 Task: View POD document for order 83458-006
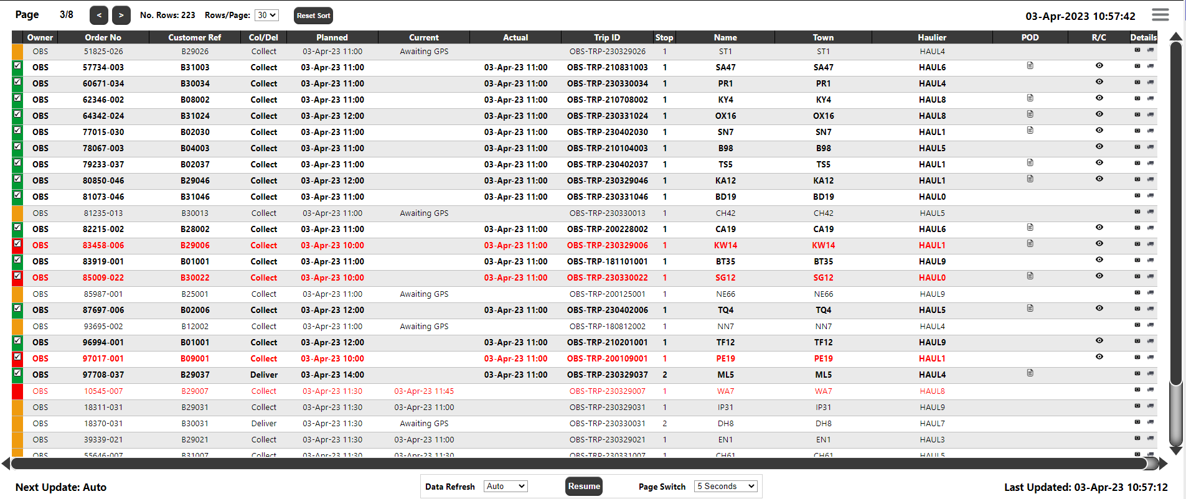[1030, 243]
